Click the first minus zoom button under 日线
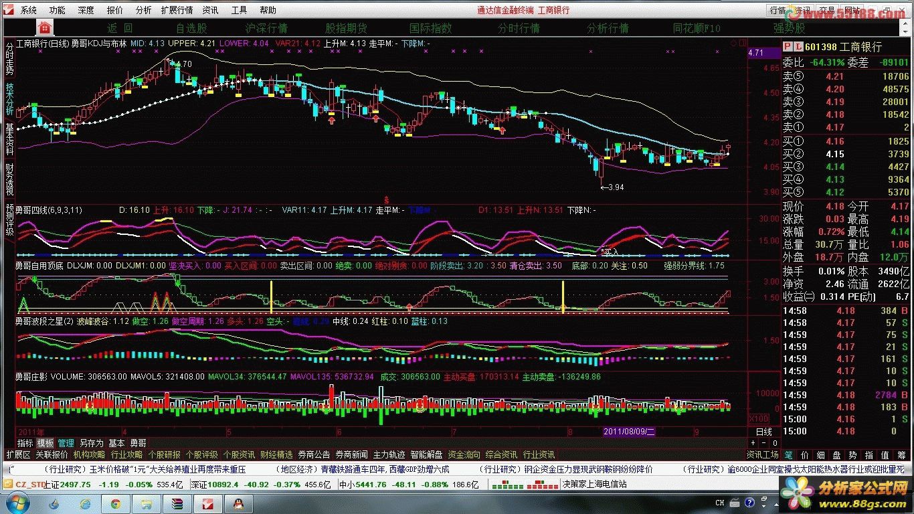Screen dimensions: 914x514 [x=765, y=442]
